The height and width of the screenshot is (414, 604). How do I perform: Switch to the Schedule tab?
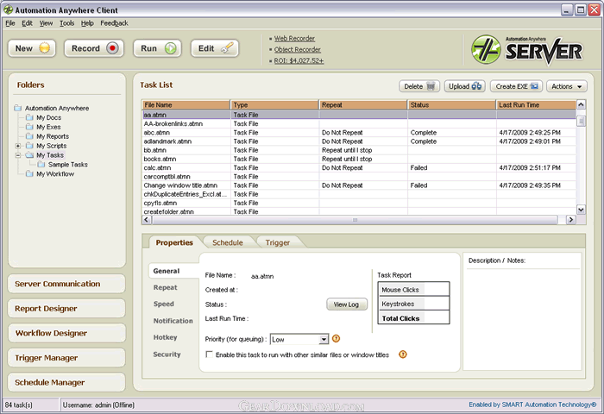[x=228, y=242]
